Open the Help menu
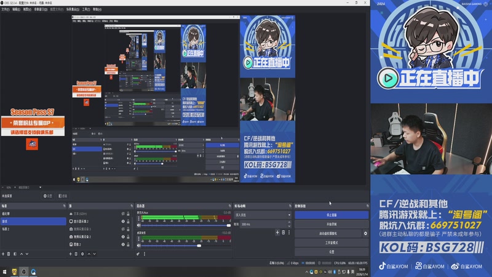The image size is (492, 277). [x=97, y=9]
